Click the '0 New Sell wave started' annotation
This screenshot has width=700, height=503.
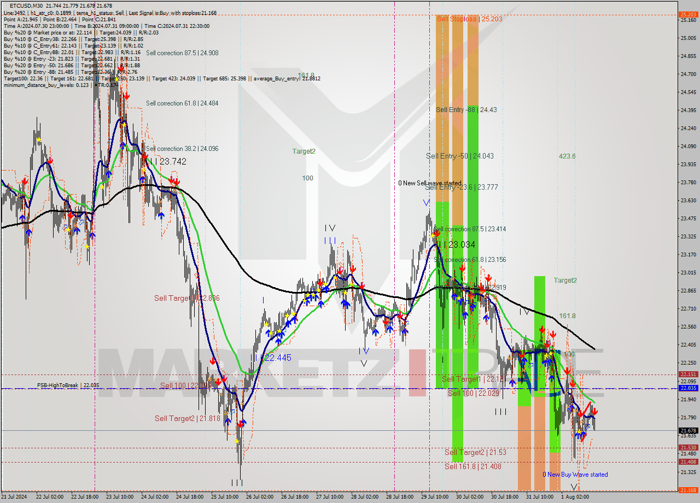(x=429, y=183)
